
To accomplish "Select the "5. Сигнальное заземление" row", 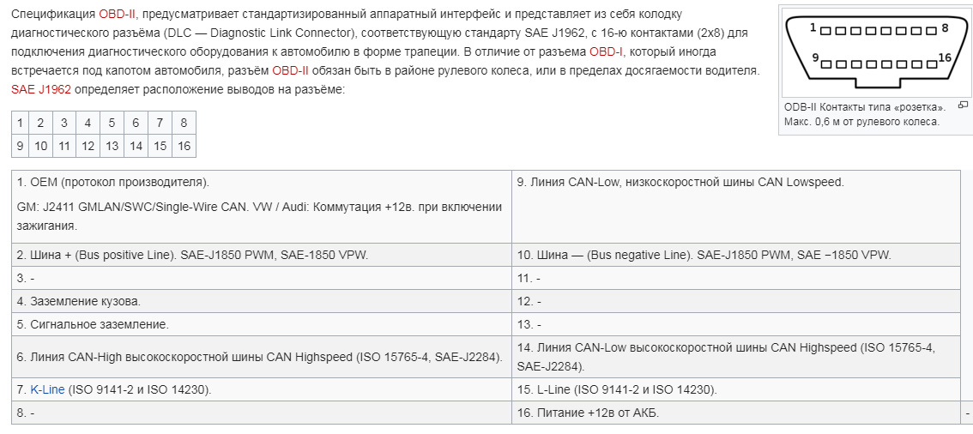I will (262, 324).
